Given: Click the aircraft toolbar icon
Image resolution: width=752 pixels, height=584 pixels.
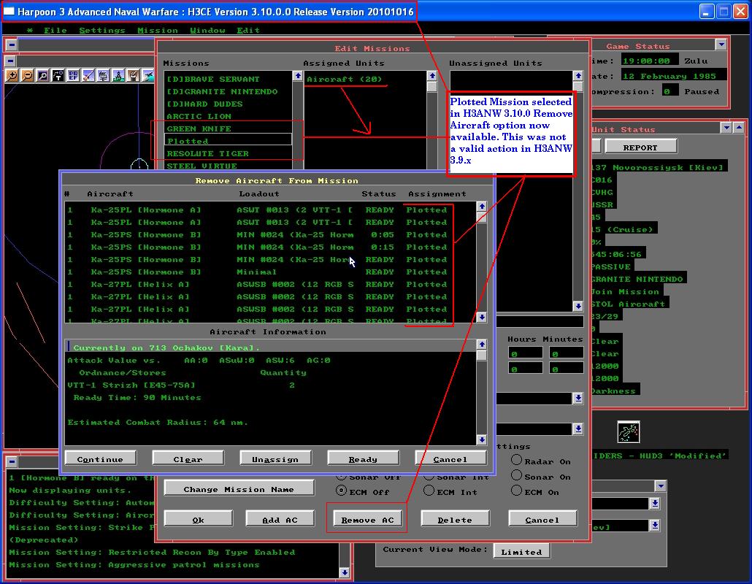Looking at the screenshot, I should [x=148, y=75].
